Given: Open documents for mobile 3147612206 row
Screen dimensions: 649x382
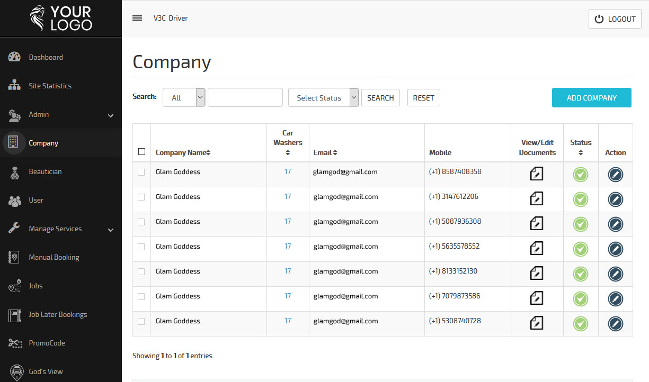Looking at the screenshot, I should pyautogui.click(x=537, y=198).
